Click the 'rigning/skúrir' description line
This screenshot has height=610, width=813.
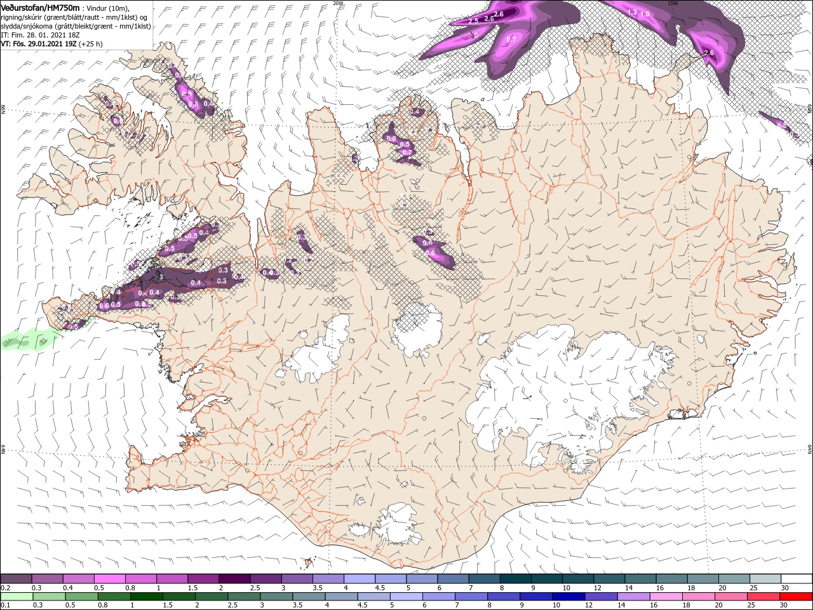pos(75,17)
